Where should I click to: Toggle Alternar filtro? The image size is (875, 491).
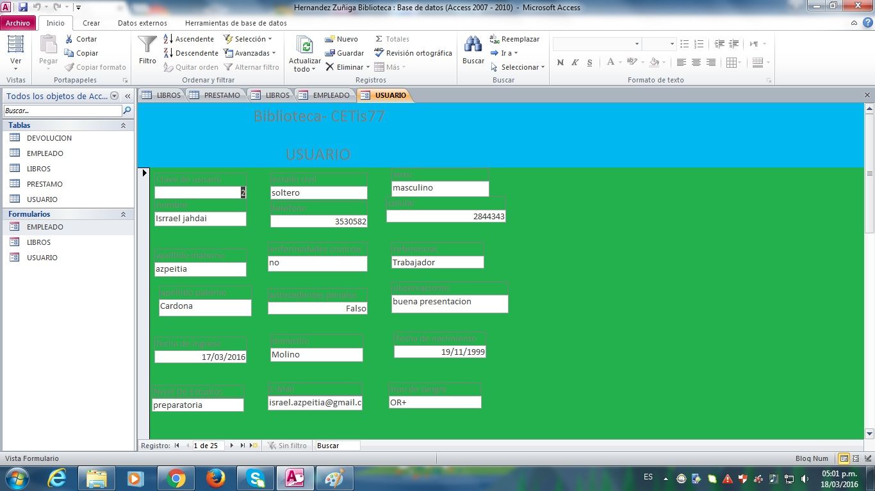tap(251, 67)
